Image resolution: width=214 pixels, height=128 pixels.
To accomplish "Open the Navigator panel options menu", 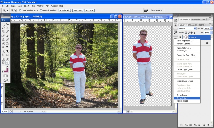I will click(211, 20).
